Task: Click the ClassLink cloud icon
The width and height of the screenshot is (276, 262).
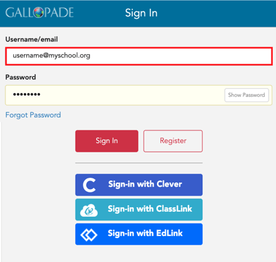Action: coord(89,210)
